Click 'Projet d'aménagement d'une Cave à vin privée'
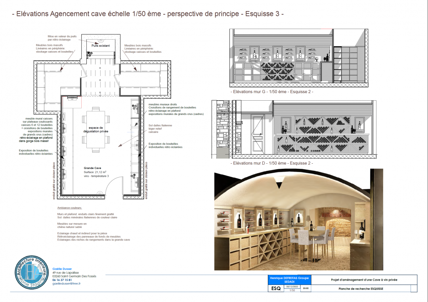Screen dimensions: 428x302 pos(364,280)
